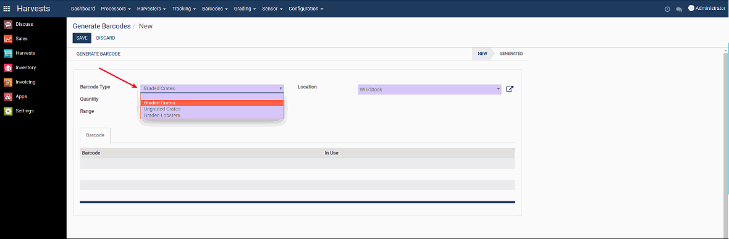Sort by the In Use column header

tap(331, 153)
